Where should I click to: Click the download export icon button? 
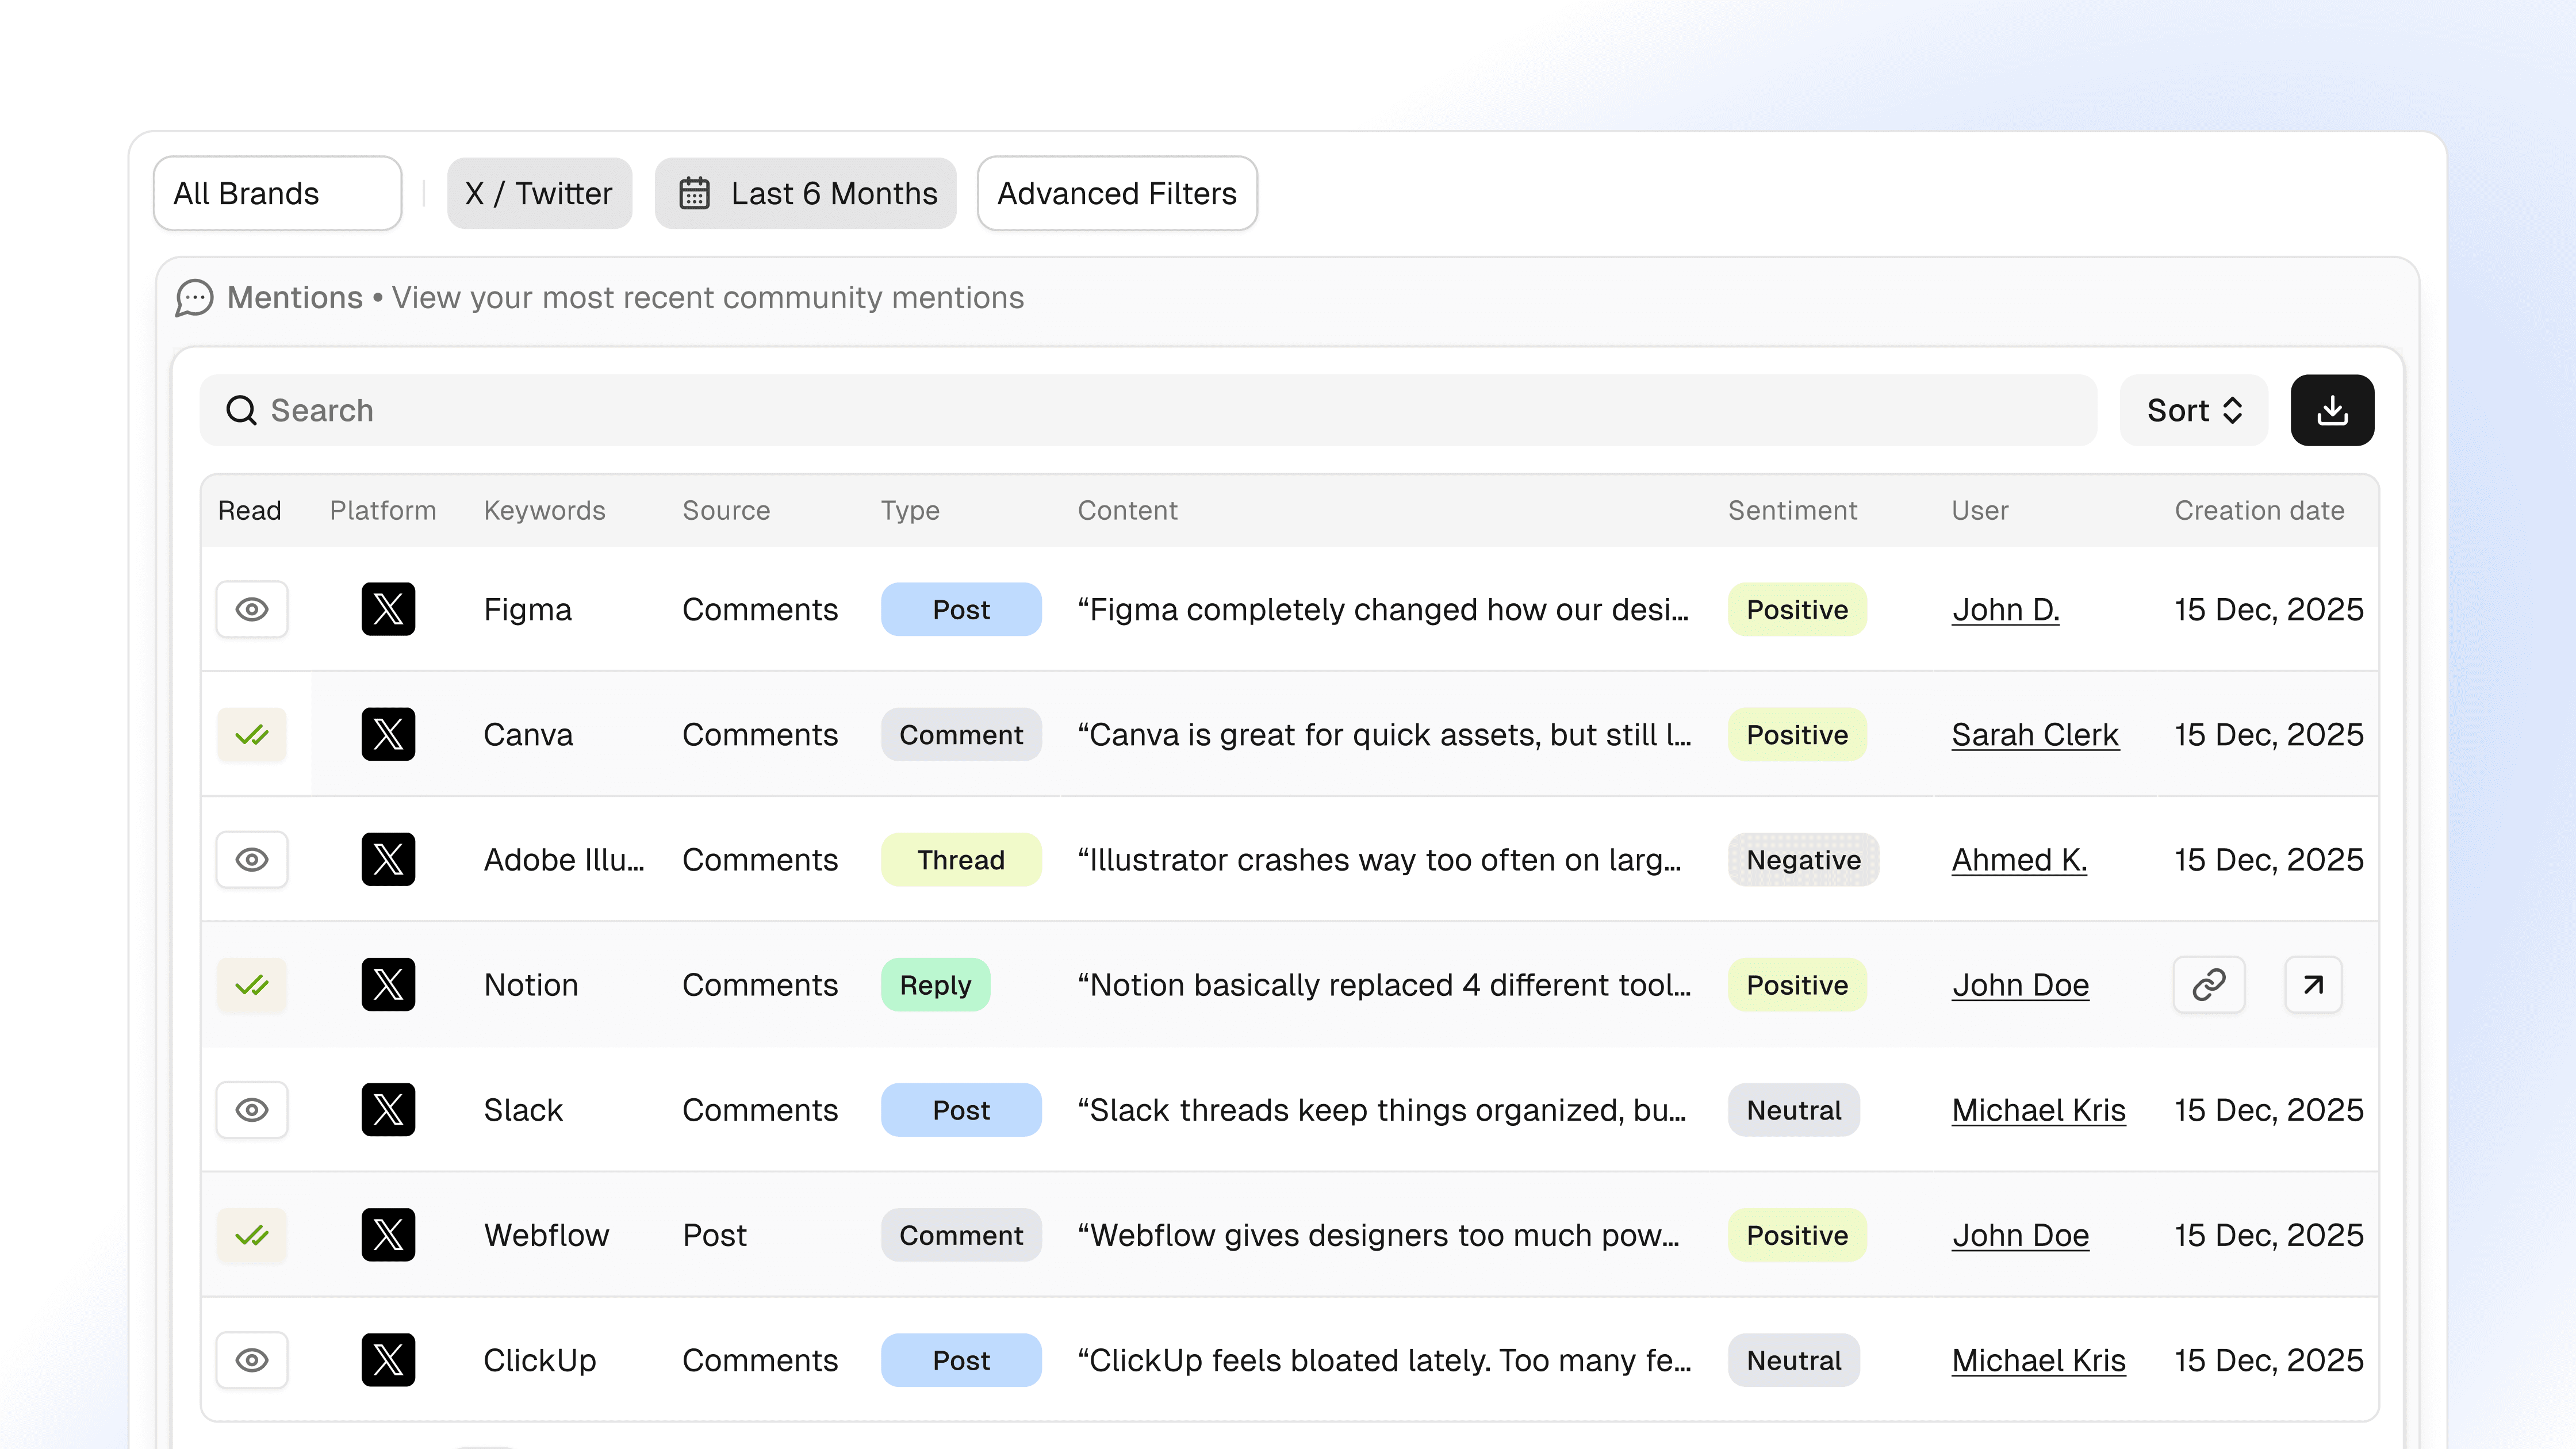coord(2331,410)
